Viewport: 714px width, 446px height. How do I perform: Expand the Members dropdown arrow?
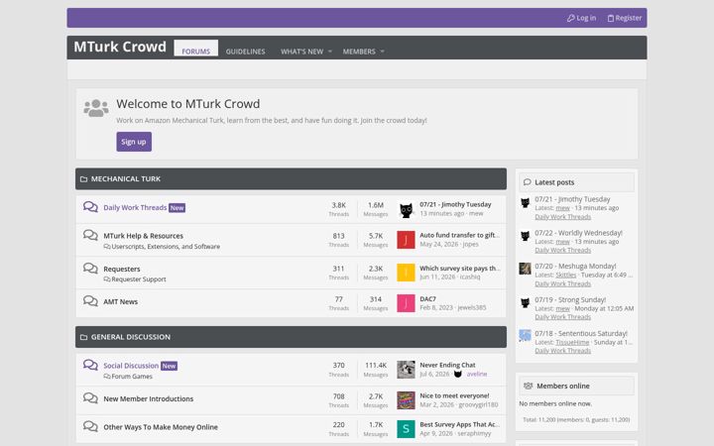[x=382, y=52]
